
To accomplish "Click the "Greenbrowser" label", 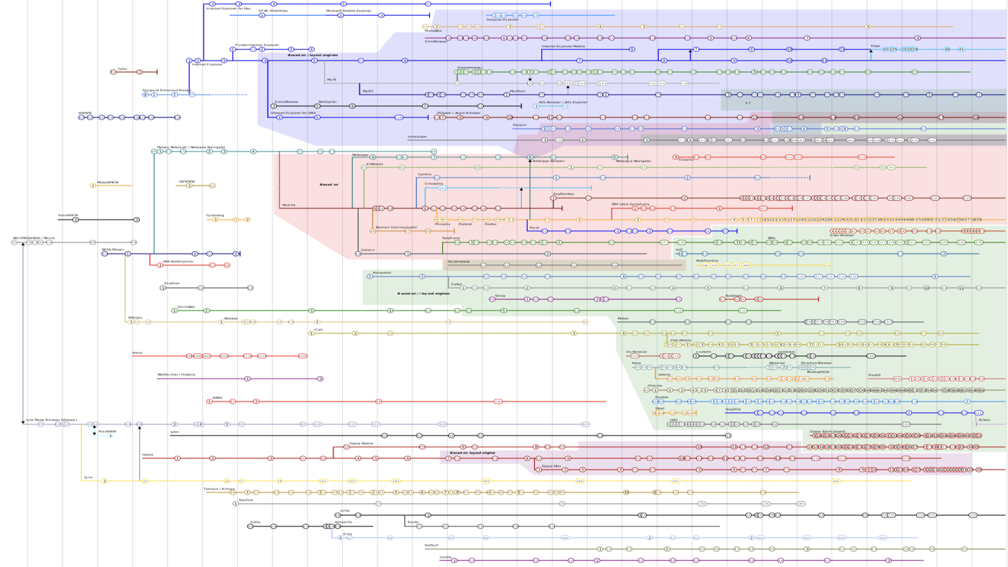I will [x=469, y=68].
